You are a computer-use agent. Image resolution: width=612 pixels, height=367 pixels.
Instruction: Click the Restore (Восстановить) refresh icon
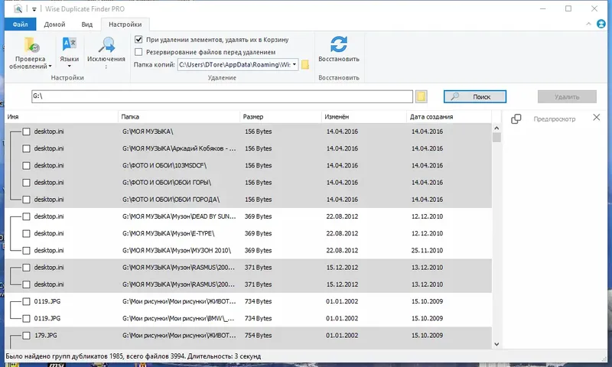pos(338,44)
